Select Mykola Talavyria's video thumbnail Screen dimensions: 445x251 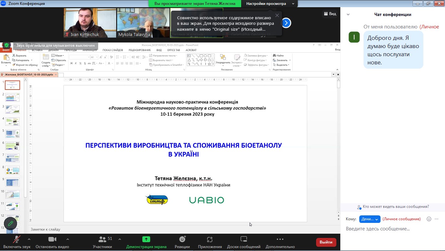[x=143, y=23]
